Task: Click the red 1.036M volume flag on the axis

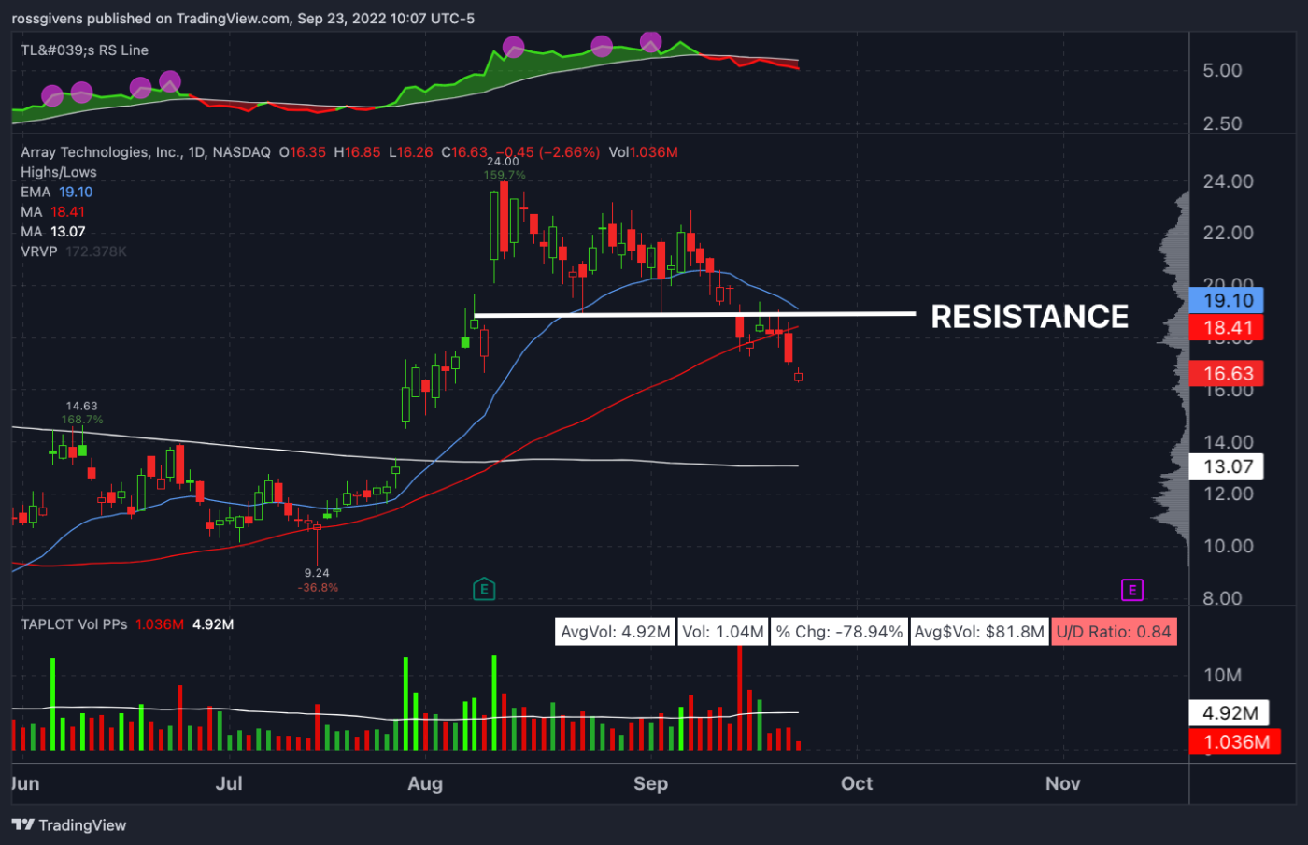Action: [1235, 742]
